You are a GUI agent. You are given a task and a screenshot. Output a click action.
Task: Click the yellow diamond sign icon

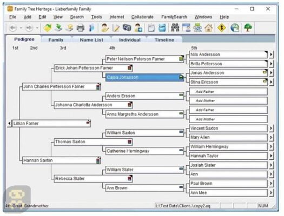coord(221,28)
